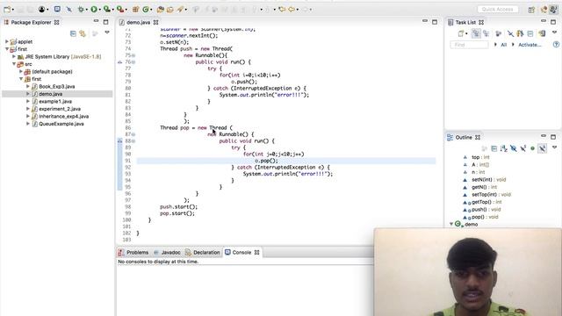Screen dimensions: 562x316
Task: Click fold marker on line 75
Action: [x=133, y=55]
